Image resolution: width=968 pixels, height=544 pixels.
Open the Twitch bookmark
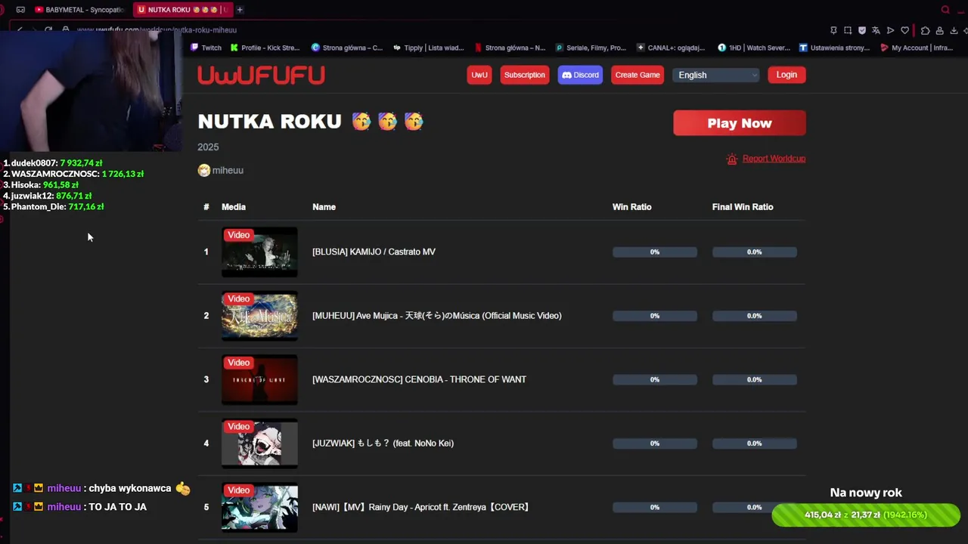[x=206, y=48]
